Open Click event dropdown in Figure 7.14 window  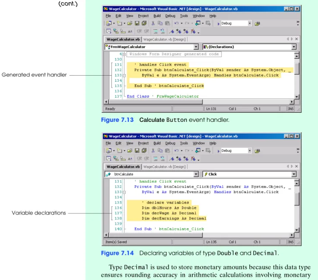[294, 174]
